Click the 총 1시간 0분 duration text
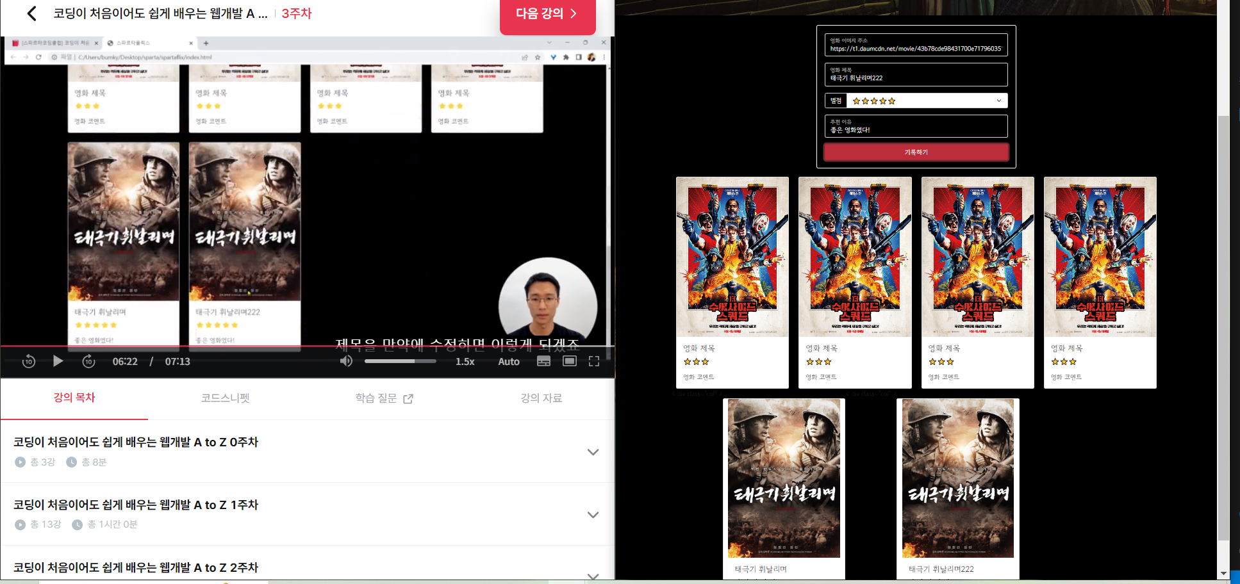Image resolution: width=1240 pixels, height=584 pixels. (112, 524)
